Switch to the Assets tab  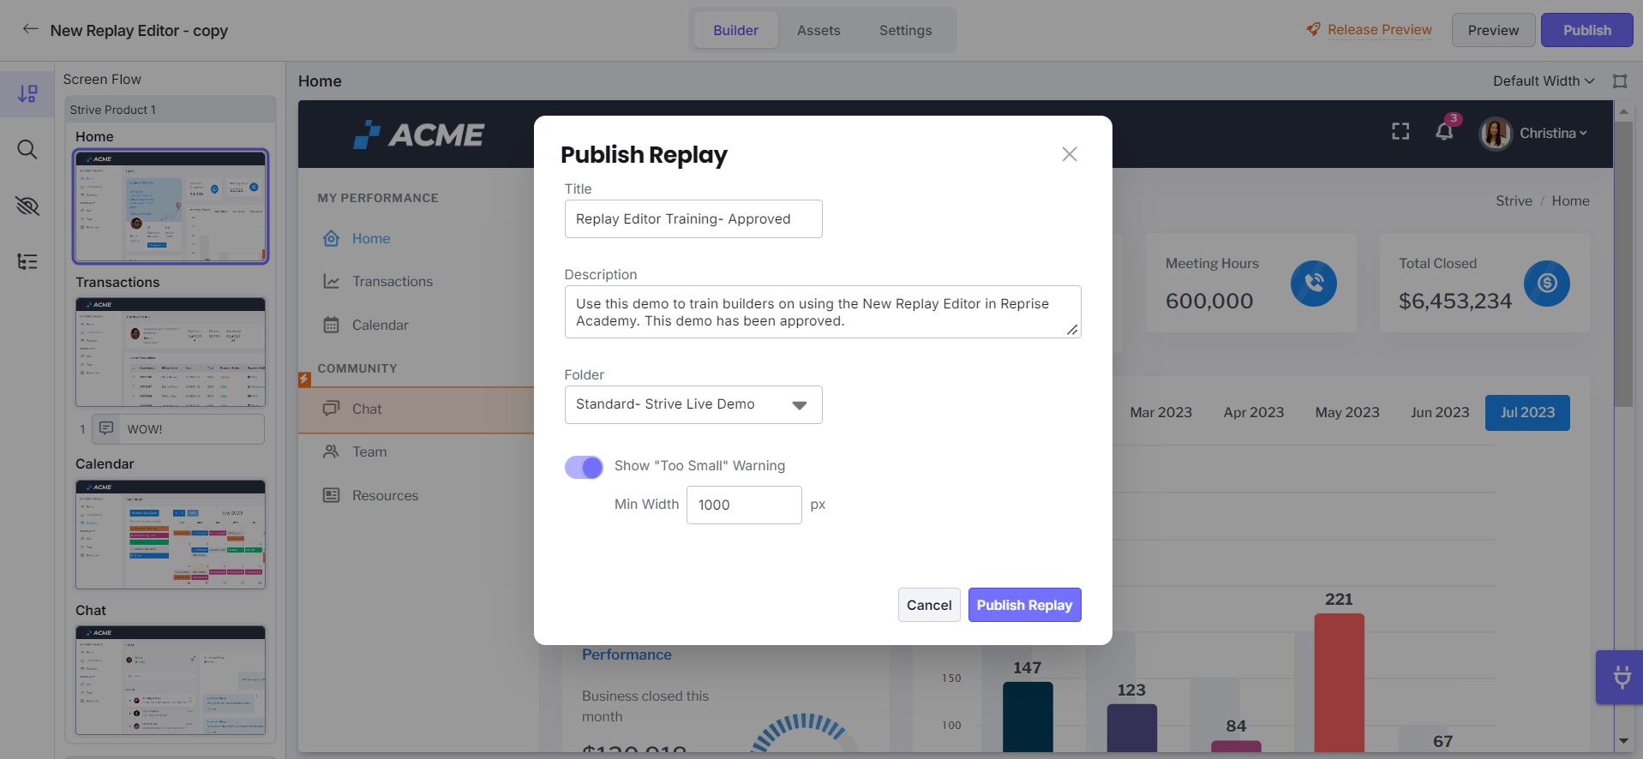[819, 30]
